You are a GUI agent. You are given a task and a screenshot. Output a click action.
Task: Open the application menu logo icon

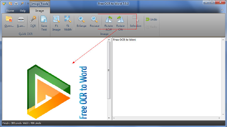pyautogui.click(x=4, y=4)
